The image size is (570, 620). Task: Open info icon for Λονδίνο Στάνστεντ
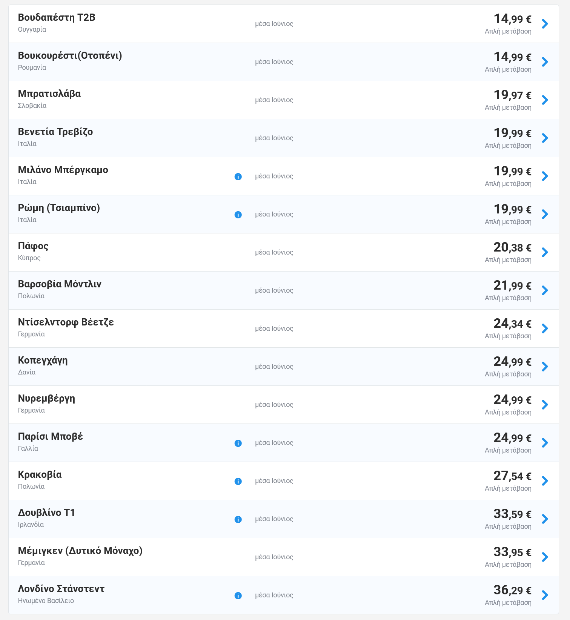(238, 595)
